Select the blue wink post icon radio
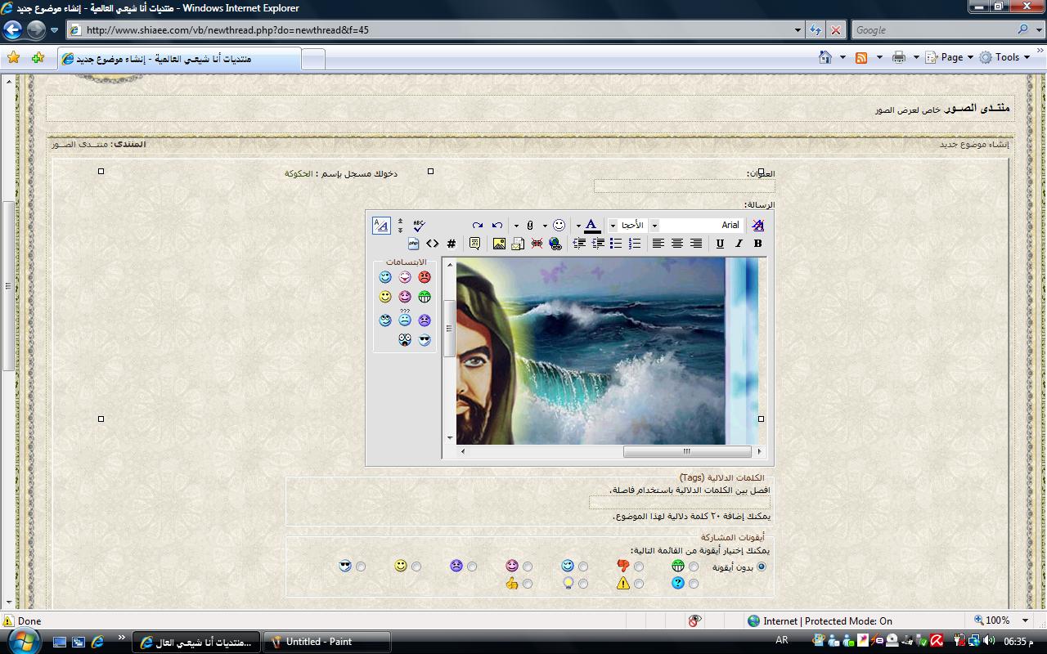The image size is (1047, 654). pos(583,567)
